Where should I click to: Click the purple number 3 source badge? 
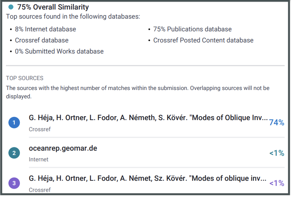(14, 183)
